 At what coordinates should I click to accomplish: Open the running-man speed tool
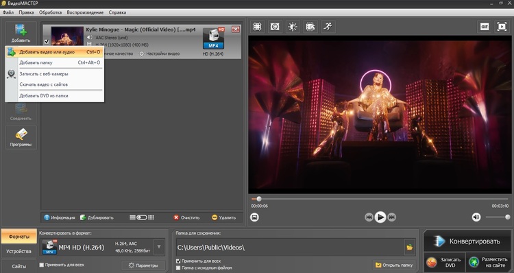328,27
